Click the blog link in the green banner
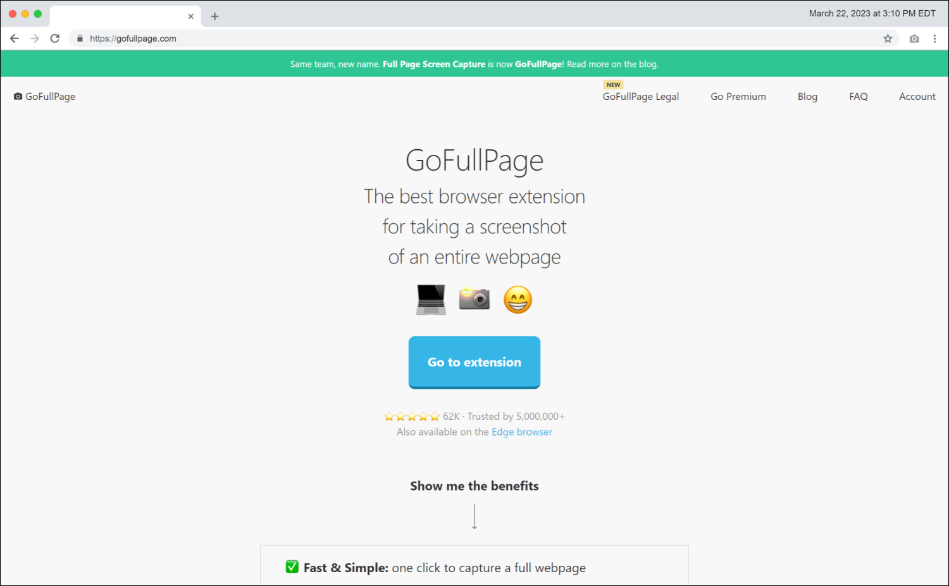949x586 pixels. click(647, 64)
